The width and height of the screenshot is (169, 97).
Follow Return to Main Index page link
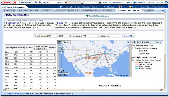tap(99, 16)
